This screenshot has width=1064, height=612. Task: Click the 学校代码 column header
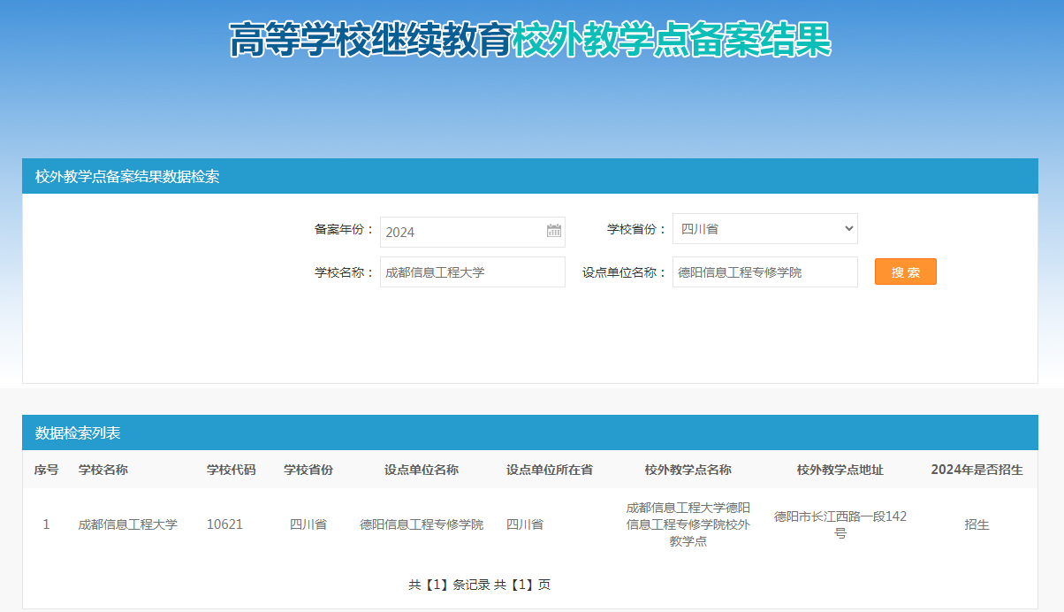click(x=231, y=470)
